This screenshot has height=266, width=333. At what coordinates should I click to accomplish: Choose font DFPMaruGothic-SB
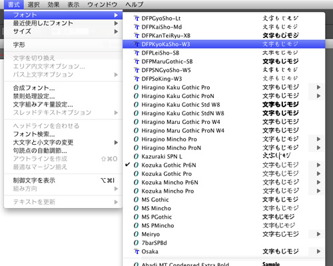[x=224, y=61]
